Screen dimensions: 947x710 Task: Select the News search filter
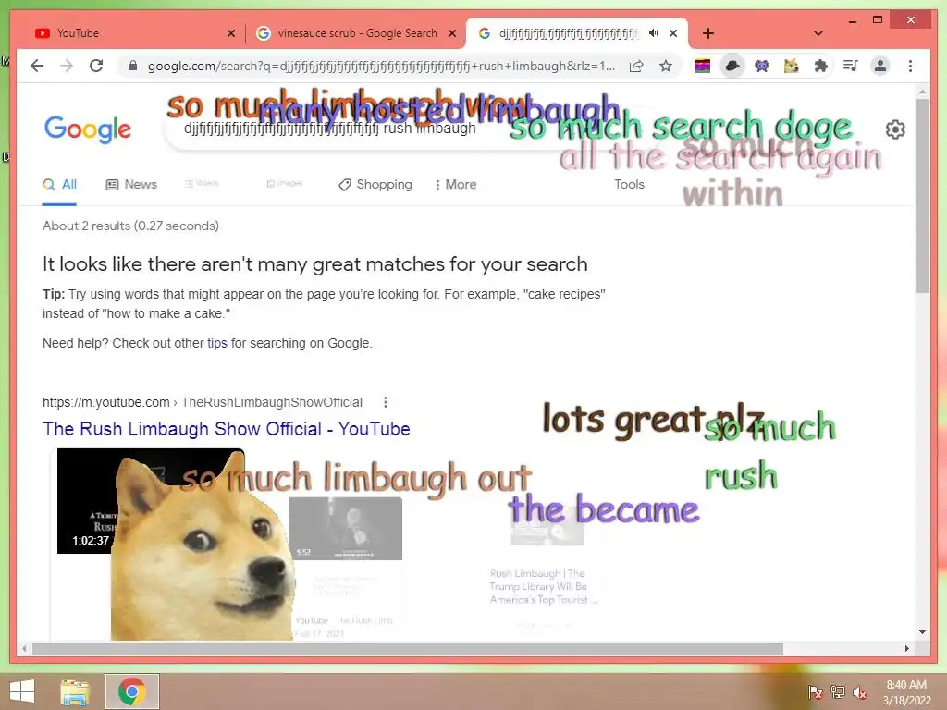(131, 185)
